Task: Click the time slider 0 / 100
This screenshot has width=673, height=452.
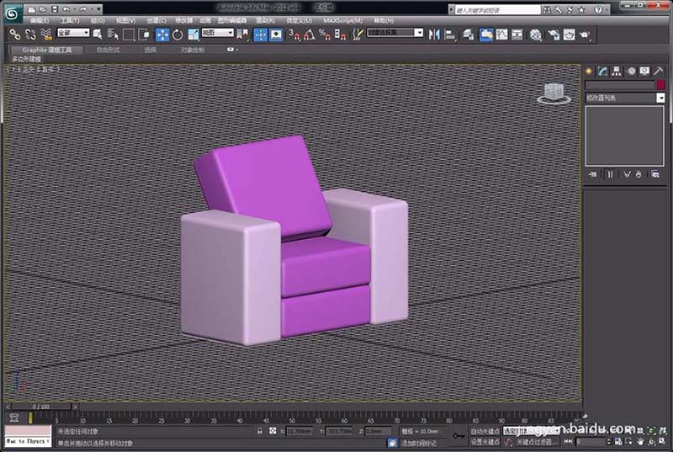Action: (40, 406)
